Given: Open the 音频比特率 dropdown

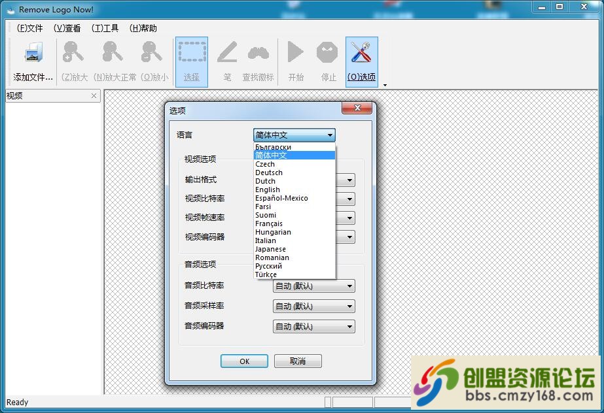Looking at the screenshot, I should (314, 286).
